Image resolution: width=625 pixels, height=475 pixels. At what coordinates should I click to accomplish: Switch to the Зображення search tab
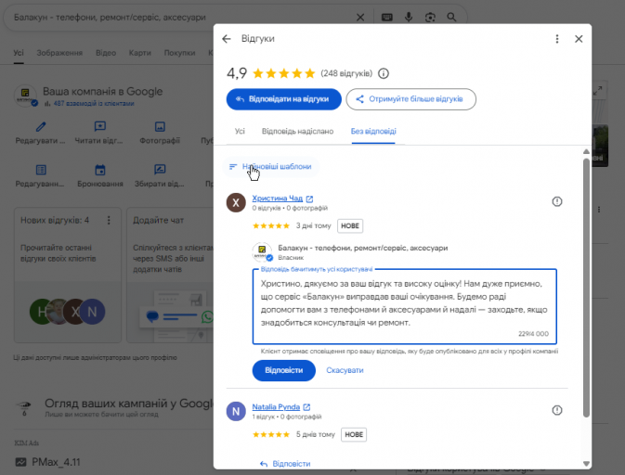(x=59, y=53)
